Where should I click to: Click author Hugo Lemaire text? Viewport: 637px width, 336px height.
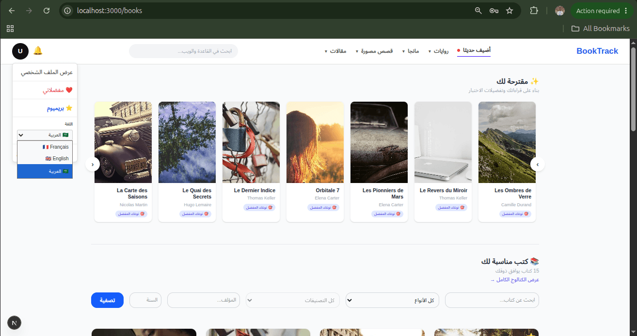[x=198, y=205]
